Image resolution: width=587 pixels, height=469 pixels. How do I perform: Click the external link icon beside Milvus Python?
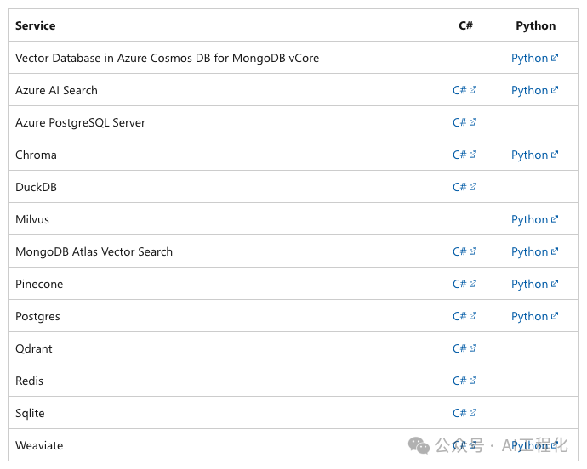click(555, 219)
